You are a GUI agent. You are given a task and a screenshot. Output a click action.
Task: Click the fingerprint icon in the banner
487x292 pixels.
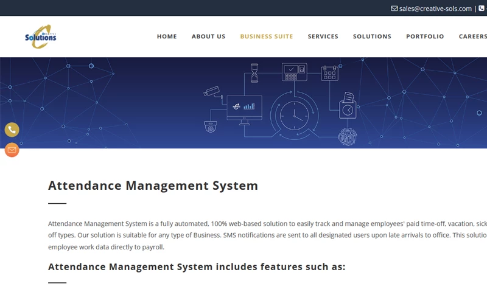click(x=348, y=136)
